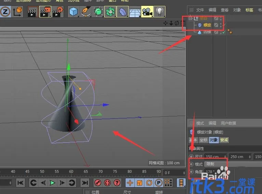Go to start of timeline
Screen dimensions: 262x194
pyautogui.click(x=21, y=183)
